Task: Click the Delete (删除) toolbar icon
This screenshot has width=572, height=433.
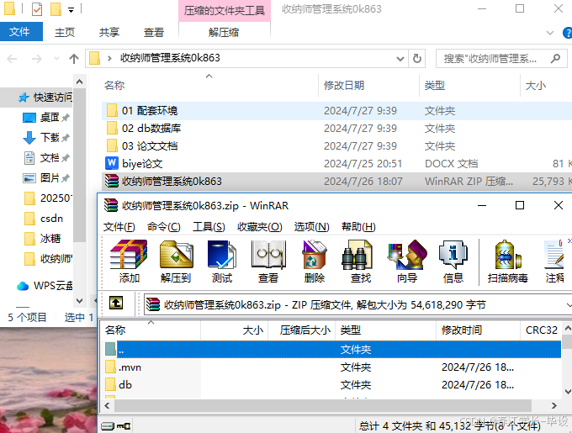Action: [314, 261]
